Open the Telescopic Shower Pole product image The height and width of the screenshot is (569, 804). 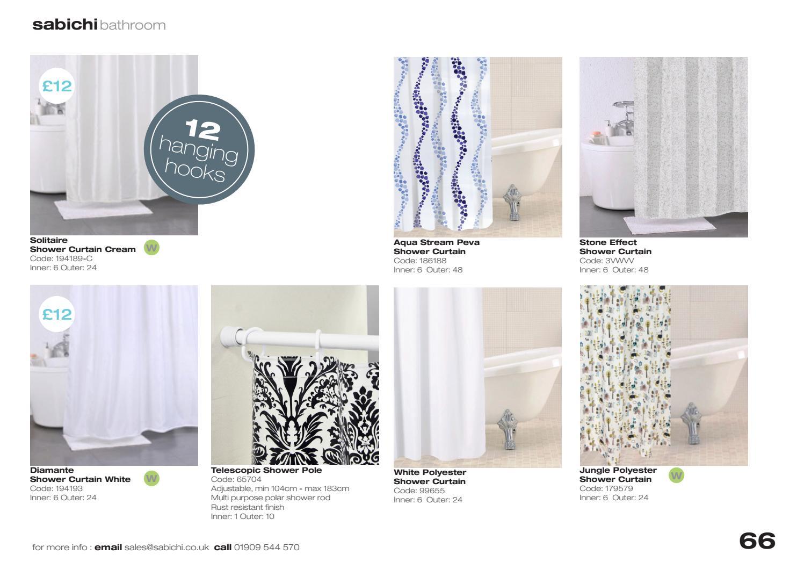[295, 374]
